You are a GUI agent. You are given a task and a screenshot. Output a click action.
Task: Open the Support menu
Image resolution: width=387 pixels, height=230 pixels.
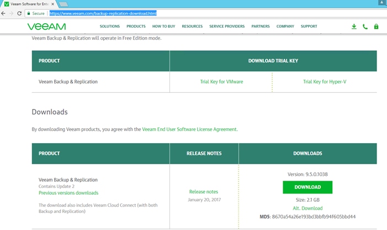pyautogui.click(x=309, y=26)
